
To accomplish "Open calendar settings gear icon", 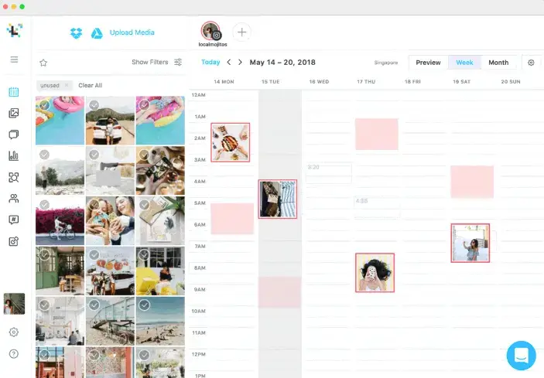I will click(x=531, y=63).
